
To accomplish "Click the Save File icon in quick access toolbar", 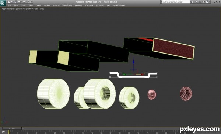I will coord(15,2).
